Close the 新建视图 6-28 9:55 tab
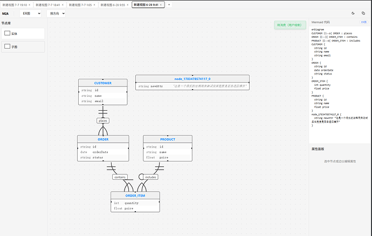Viewport: 372px width, 236px height. click(x=127, y=5)
